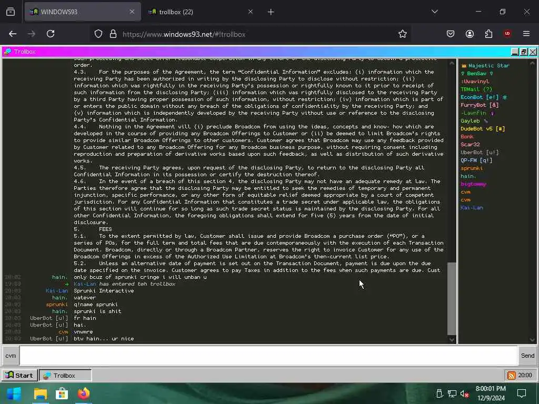Image resolution: width=539 pixels, height=404 pixels.
Task: Select Gayleb in the user list
Action: (x=470, y=121)
